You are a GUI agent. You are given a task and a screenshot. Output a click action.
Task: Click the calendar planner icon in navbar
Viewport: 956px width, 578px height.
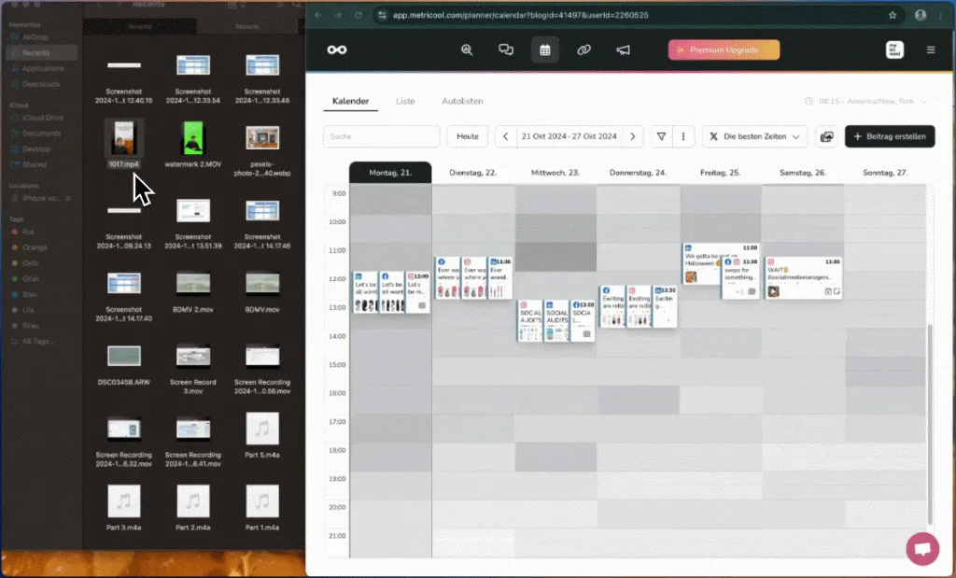pyautogui.click(x=545, y=49)
